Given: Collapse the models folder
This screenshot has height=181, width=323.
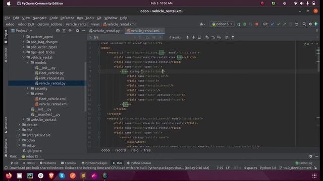Looking at the screenshot, I should click(28, 62).
